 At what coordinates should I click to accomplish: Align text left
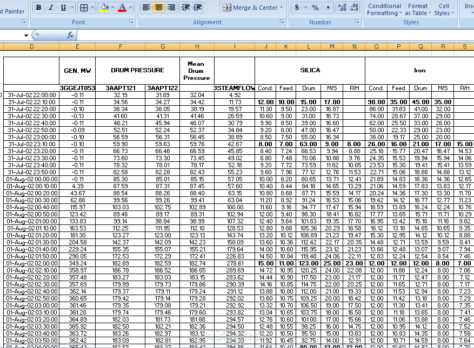(x=146, y=8)
